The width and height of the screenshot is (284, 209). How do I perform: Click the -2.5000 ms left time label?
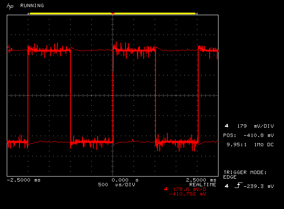pyautogui.click(x=24, y=180)
